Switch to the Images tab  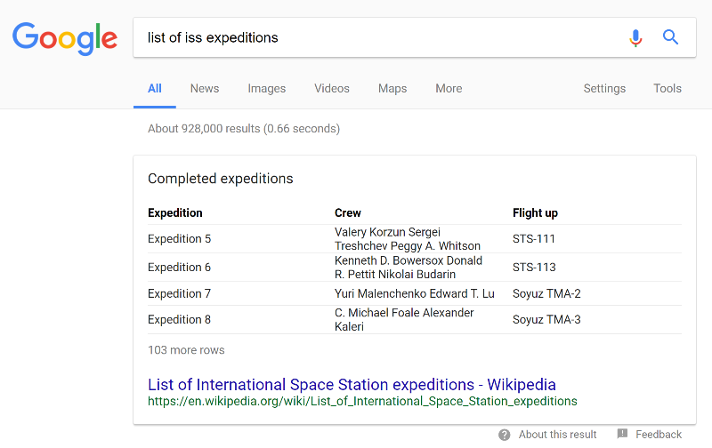coord(267,88)
